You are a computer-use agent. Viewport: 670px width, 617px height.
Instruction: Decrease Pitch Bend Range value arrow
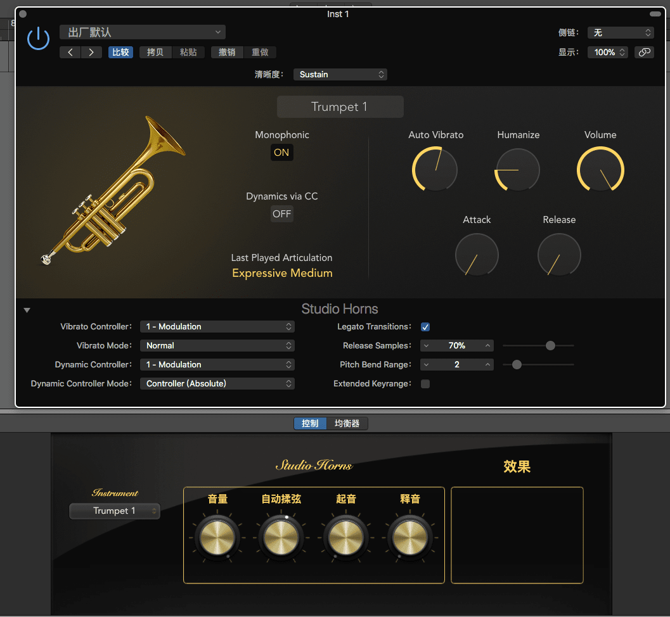(427, 365)
